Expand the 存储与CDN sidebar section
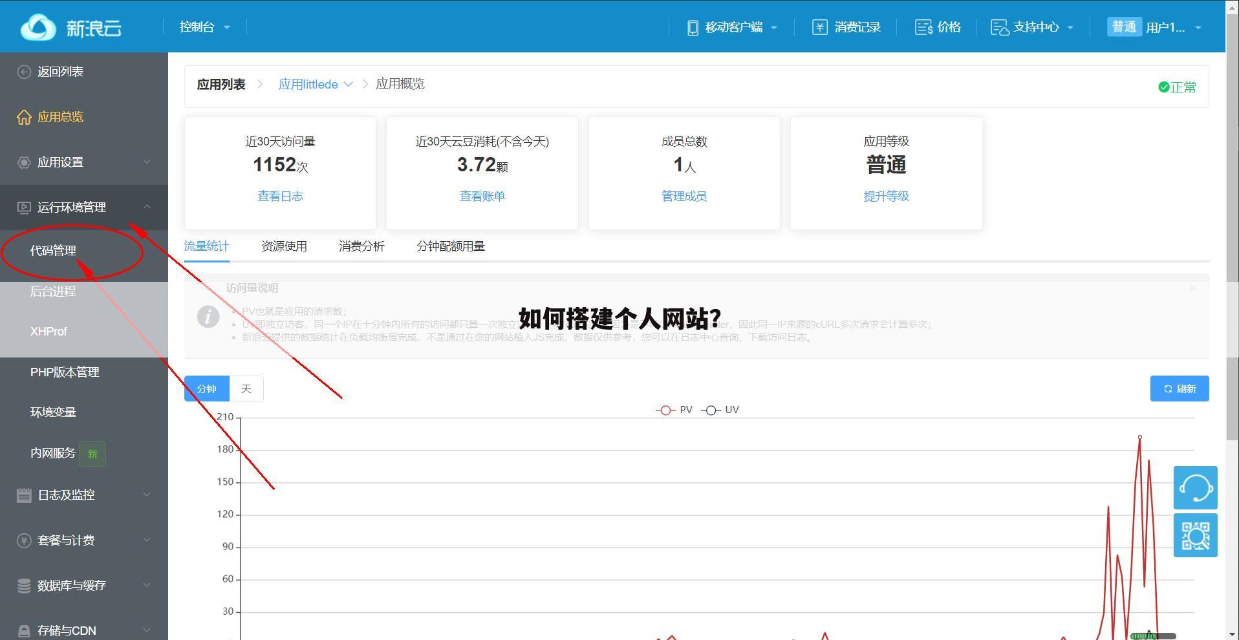1239x640 pixels. (147, 630)
